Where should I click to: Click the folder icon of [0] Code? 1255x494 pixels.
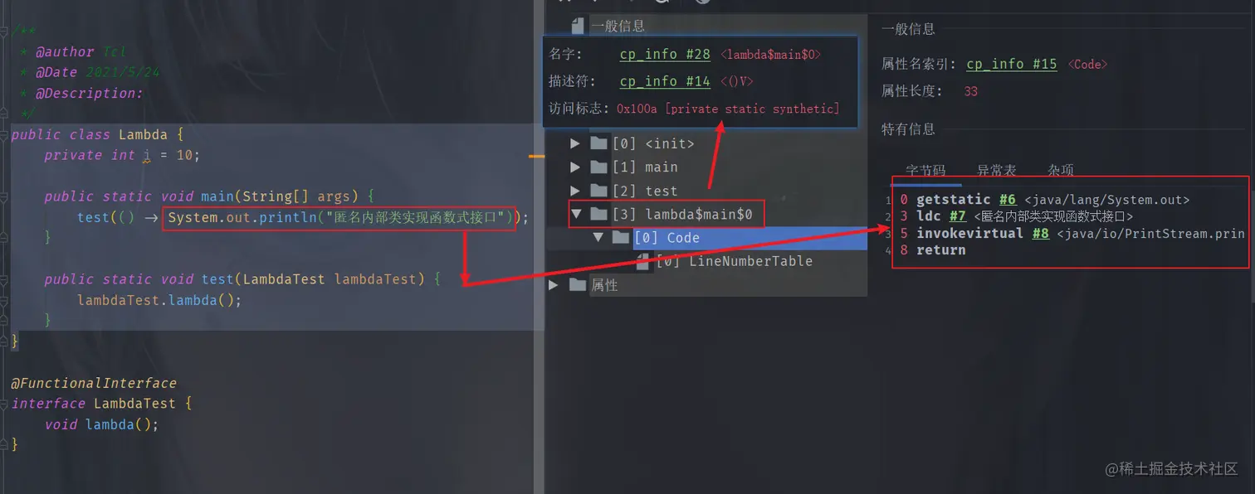[621, 238]
